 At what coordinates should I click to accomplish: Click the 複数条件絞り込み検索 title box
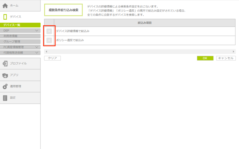pyautogui.click(x=63, y=10)
